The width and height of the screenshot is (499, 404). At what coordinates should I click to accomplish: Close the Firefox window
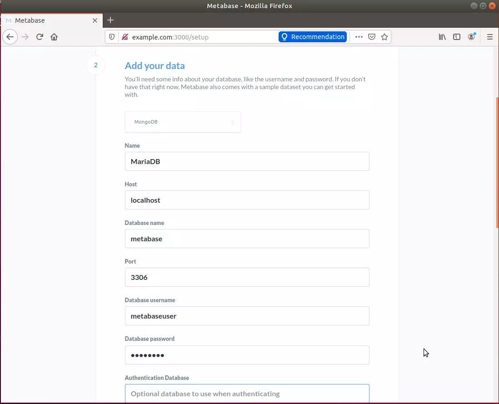[x=492, y=6]
